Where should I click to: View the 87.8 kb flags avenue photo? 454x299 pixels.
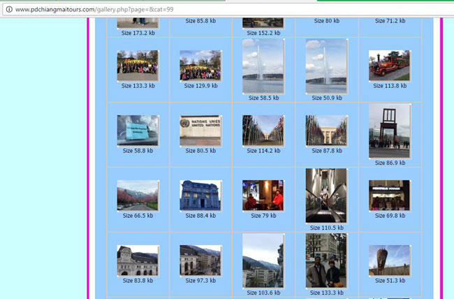(x=326, y=131)
